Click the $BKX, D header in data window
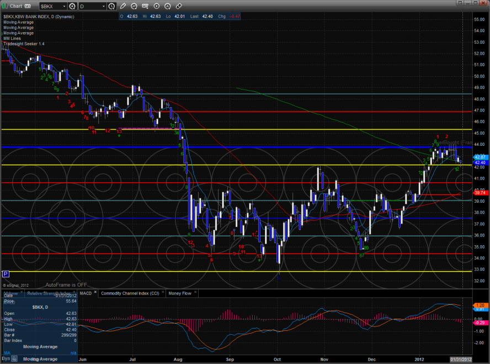Viewport: 490px width, 364px height. pyautogui.click(x=40, y=307)
